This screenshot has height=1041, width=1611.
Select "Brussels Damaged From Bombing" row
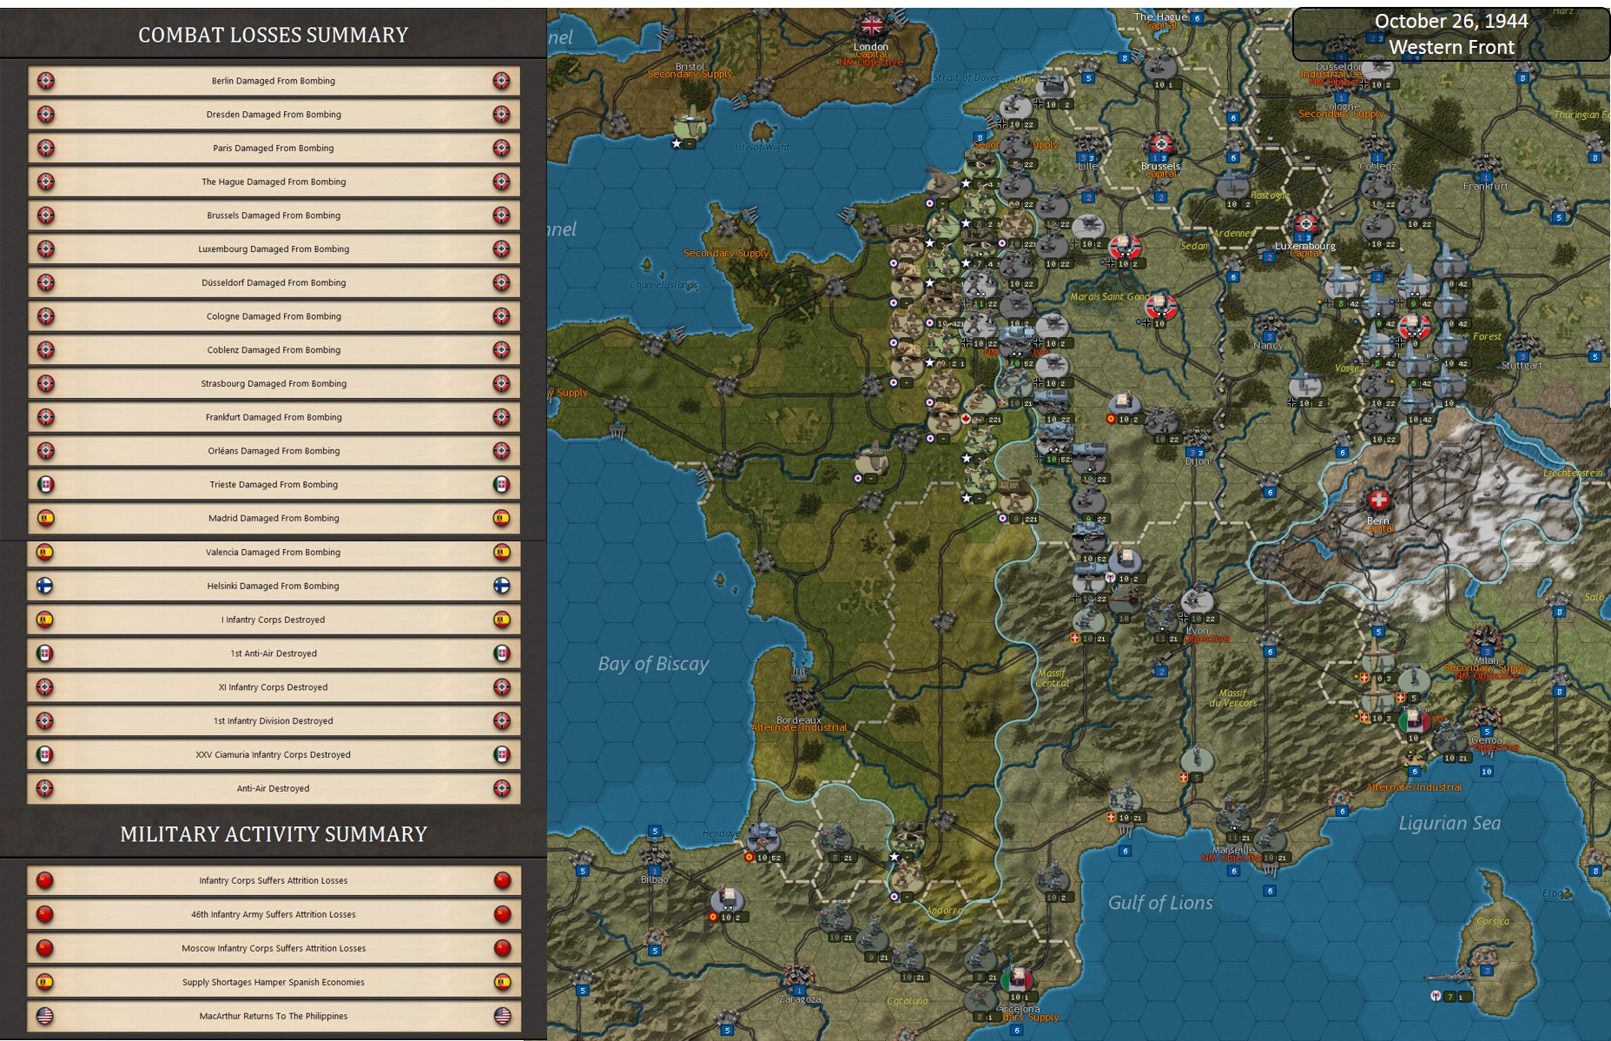274,215
